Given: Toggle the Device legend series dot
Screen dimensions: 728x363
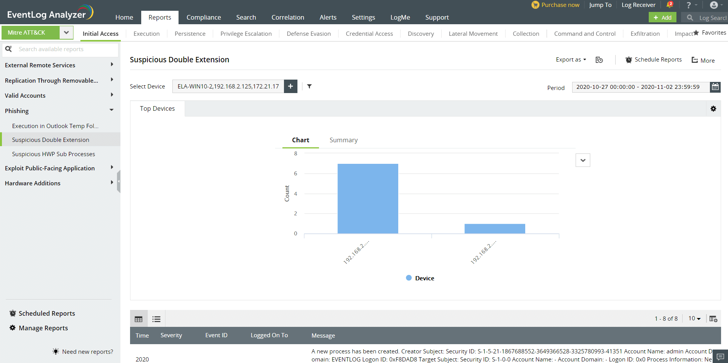Looking at the screenshot, I should pyautogui.click(x=409, y=278).
